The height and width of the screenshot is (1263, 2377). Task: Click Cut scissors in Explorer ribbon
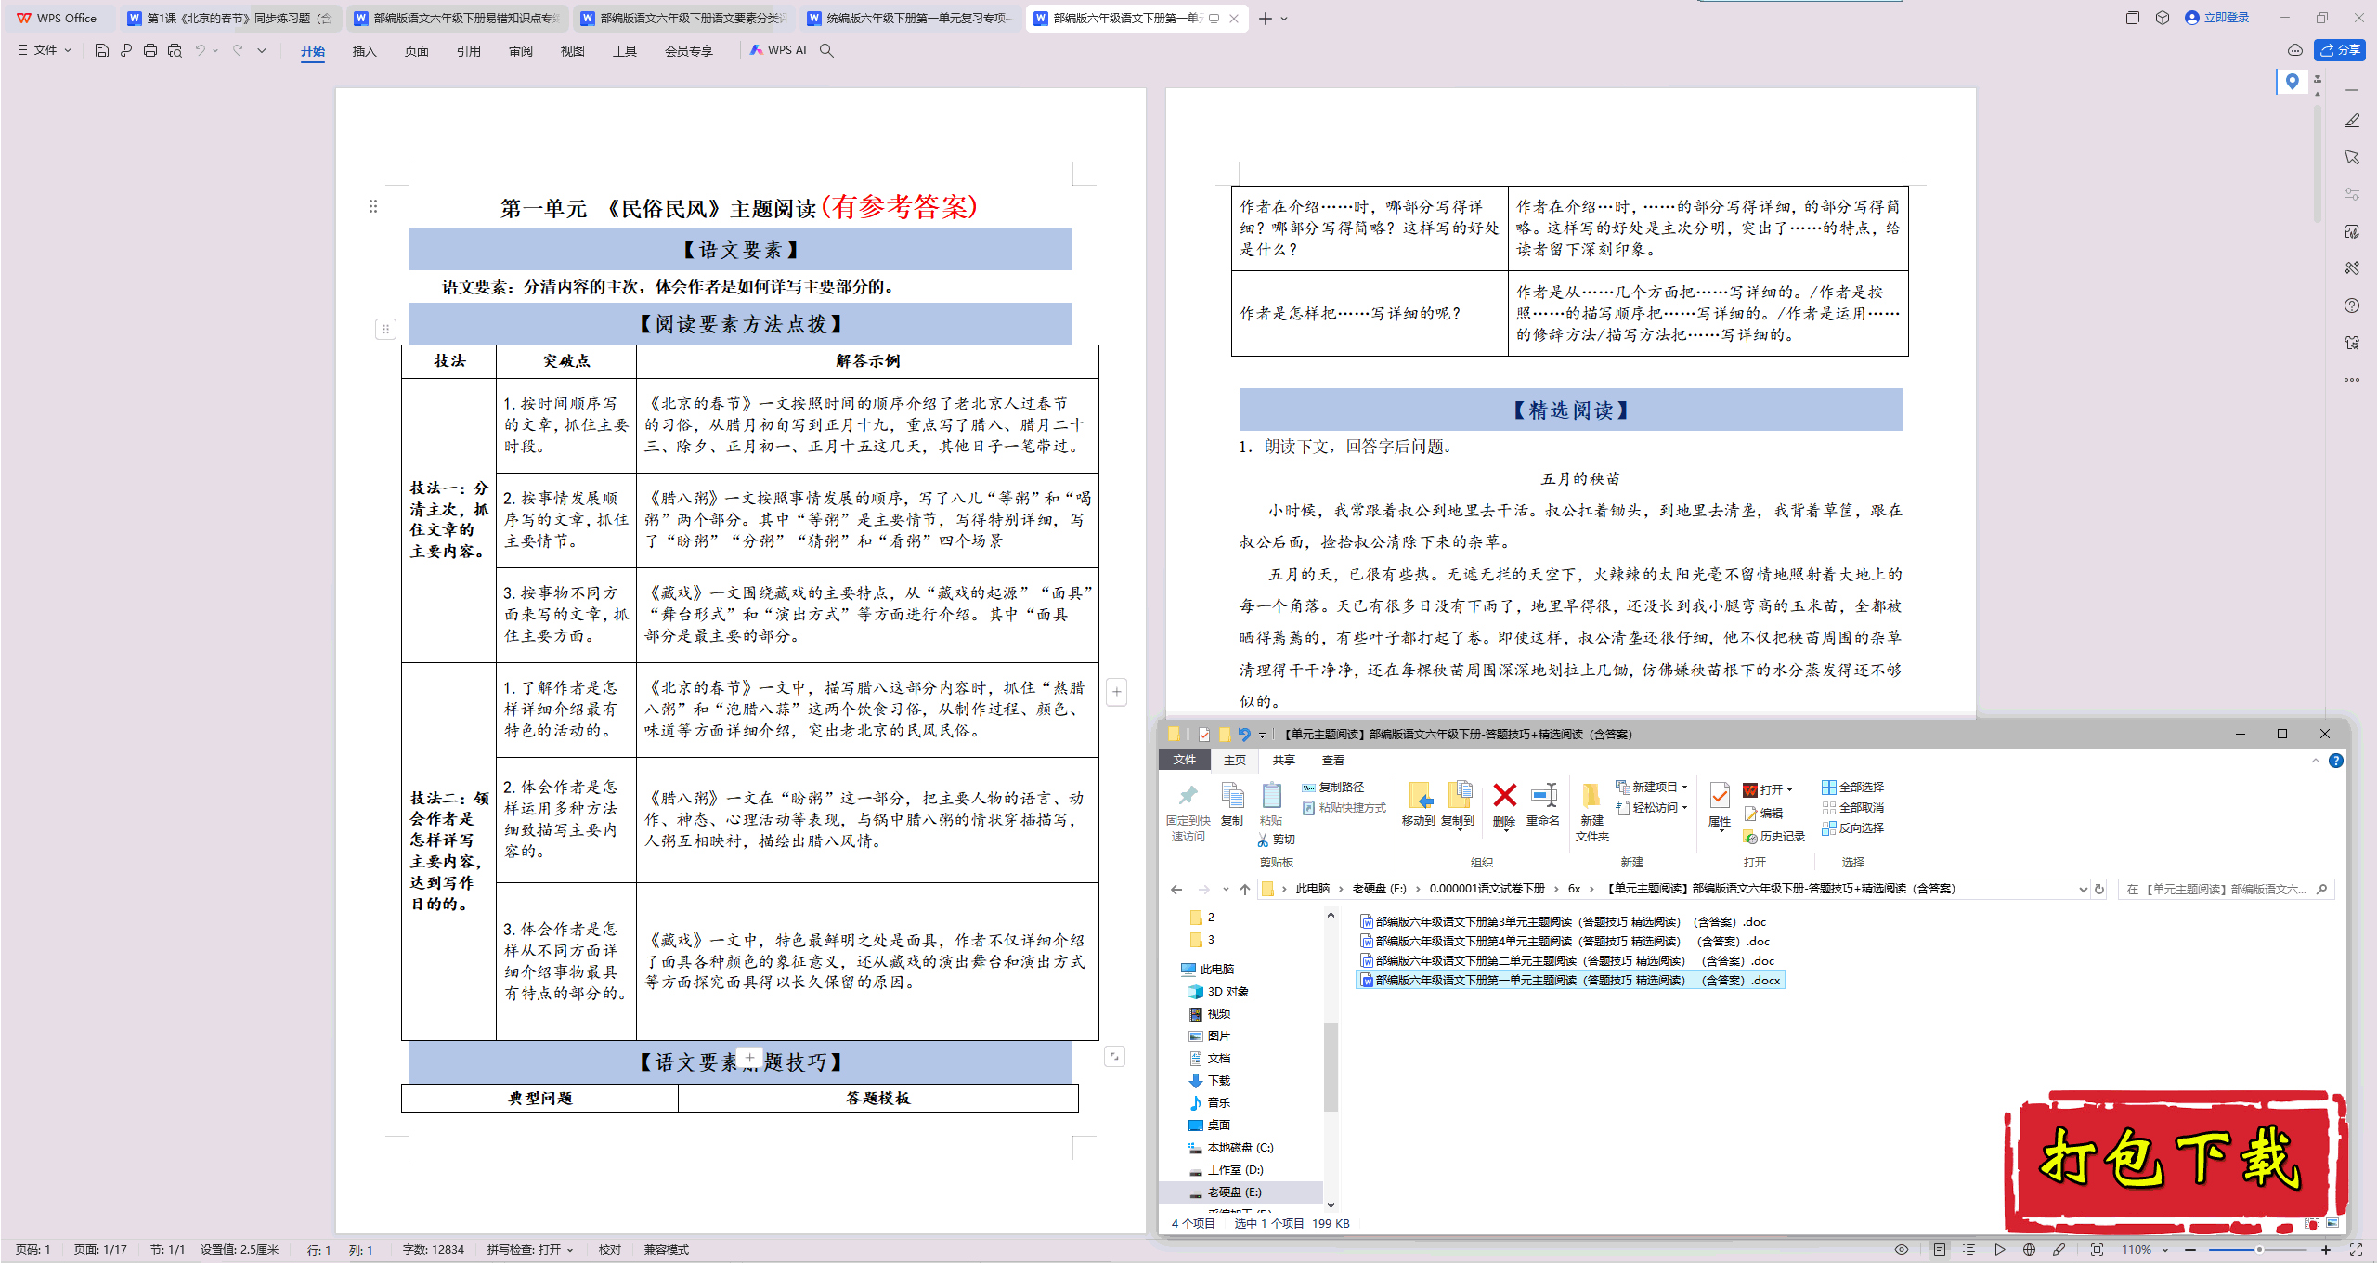point(1276,840)
